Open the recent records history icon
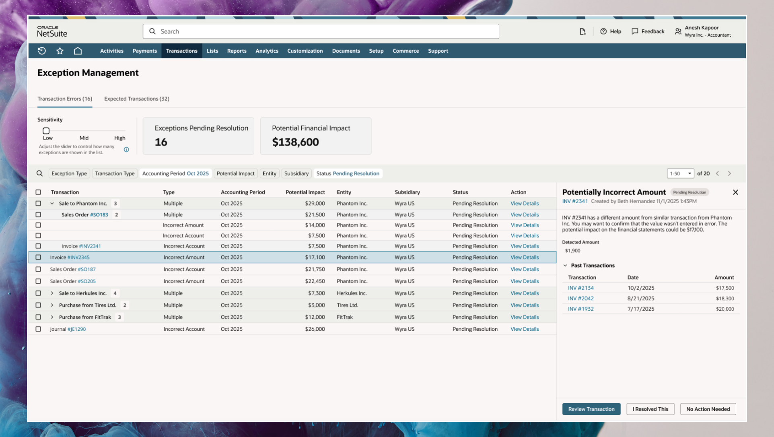Viewport: 774px width, 437px height. [42, 51]
